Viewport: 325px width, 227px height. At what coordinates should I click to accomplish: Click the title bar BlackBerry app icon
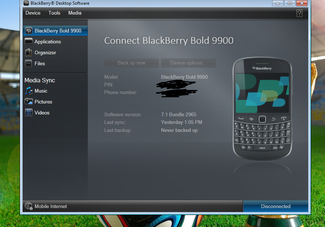pyautogui.click(x=26, y=3)
